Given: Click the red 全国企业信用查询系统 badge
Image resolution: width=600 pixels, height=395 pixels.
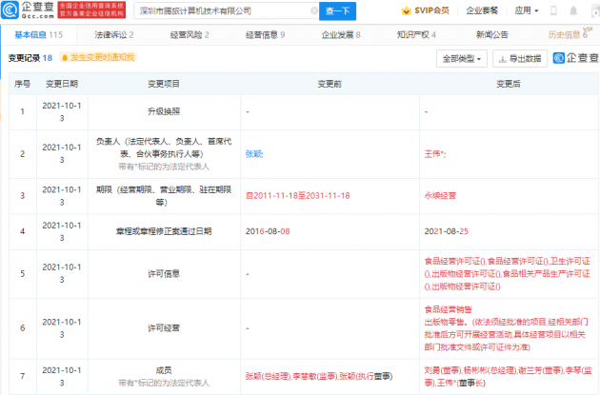Looking at the screenshot, I should pyautogui.click(x=91, y=10).
